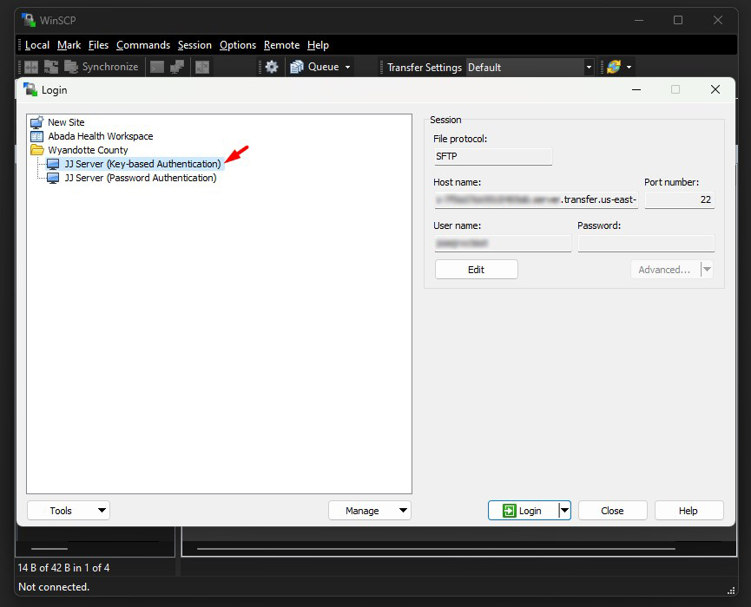Image resolution: width=751 pixels, height=607 pixels.
Task: Click the Edit button
Action: (x=476, y=270)
